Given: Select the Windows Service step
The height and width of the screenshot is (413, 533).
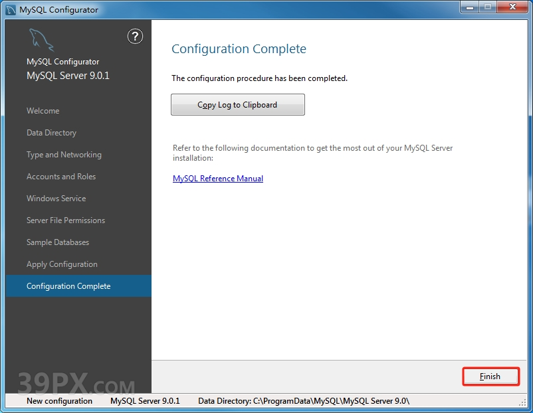Looking at the screenshot, I should pyautogui.click(x=56, y=199).
